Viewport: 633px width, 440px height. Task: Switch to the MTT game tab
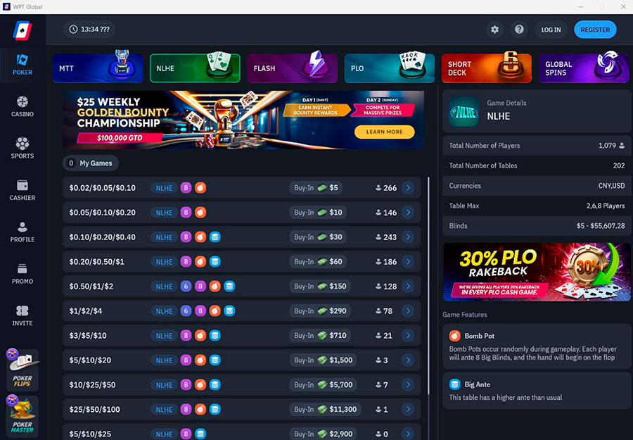click(x=97, y=68)
